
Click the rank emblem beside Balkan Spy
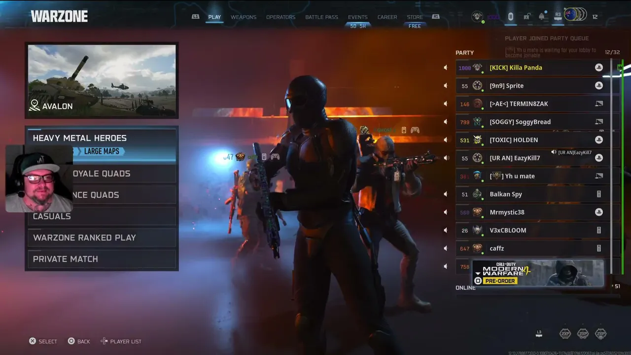coord(477,194)
